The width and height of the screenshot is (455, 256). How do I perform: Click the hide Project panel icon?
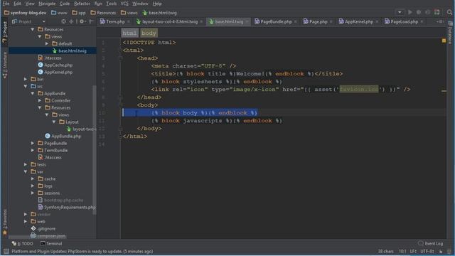coord(91,21)
